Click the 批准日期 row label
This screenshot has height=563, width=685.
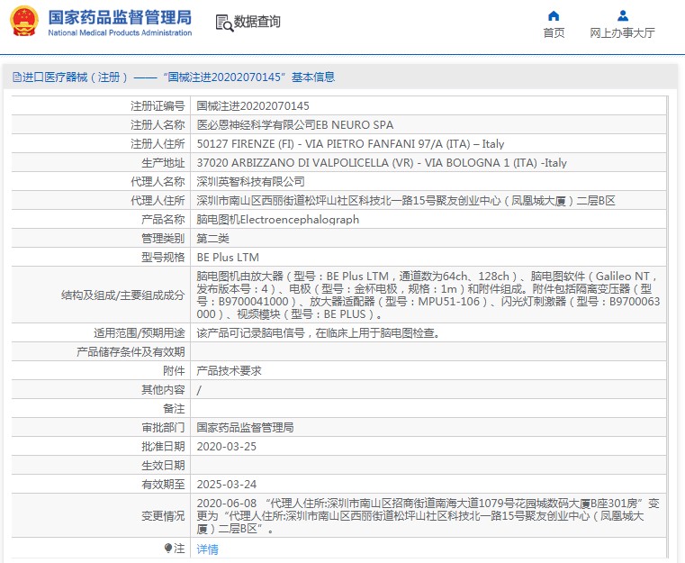164,446
